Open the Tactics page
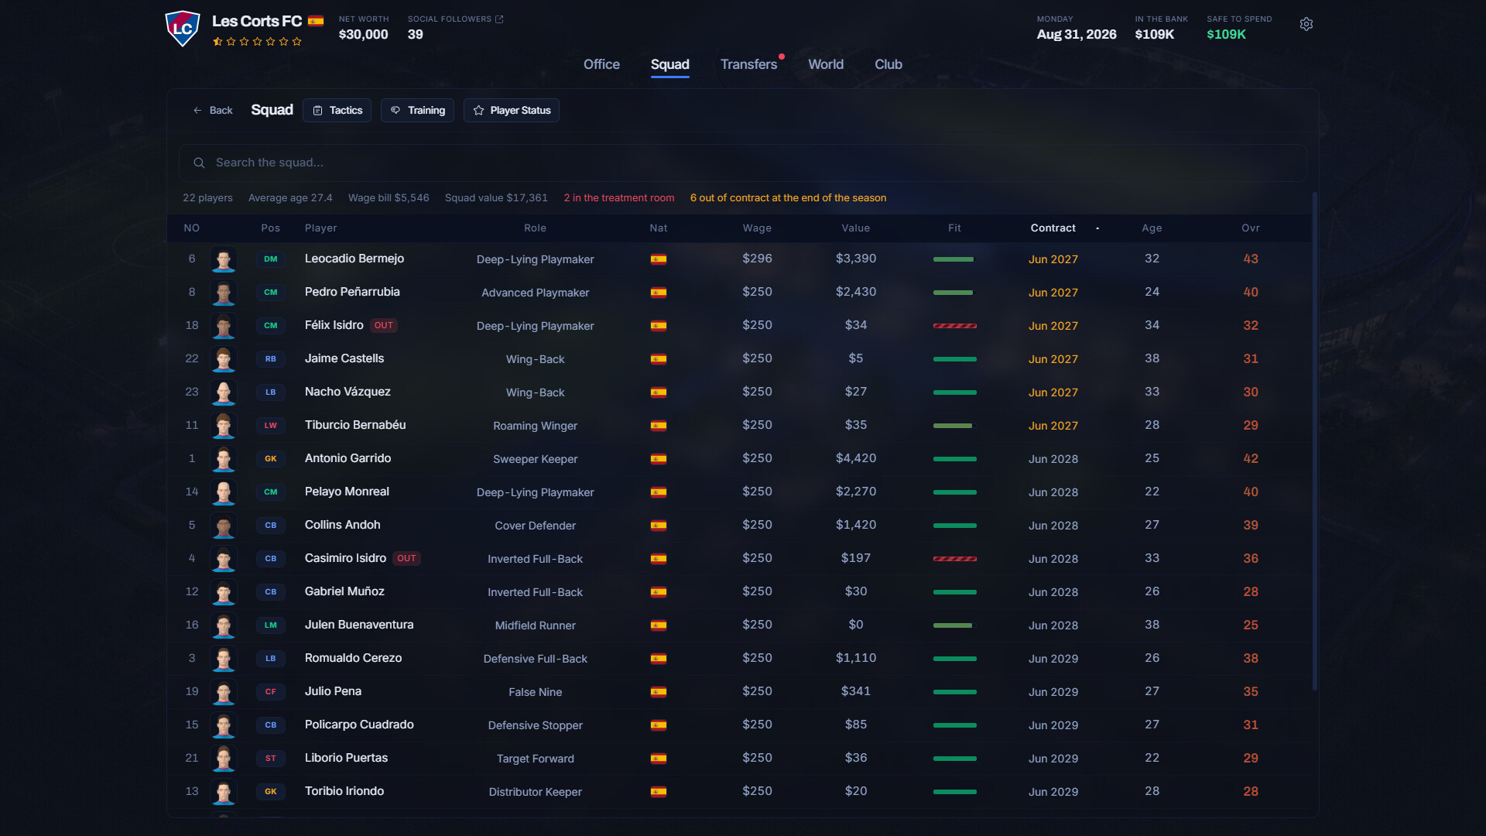The height and width of the screenshot is (836, 1486). (337, 111)
